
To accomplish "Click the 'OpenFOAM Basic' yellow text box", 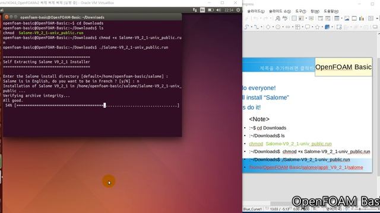I will [343, 67].
